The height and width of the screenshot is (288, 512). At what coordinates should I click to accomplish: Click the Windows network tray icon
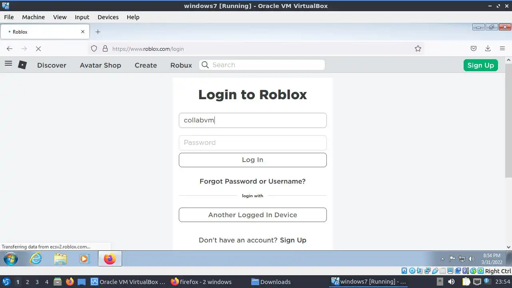pyautogui.click(x=462, y=258)
